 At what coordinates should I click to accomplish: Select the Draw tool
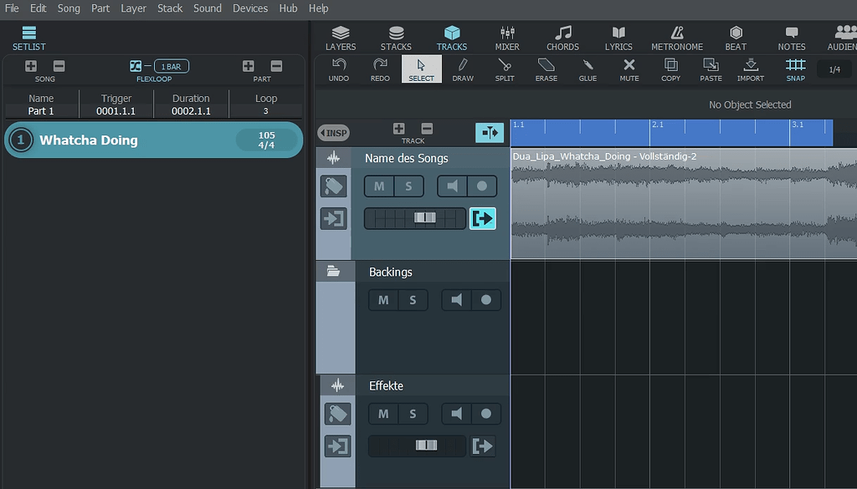[x=463, y=69]
